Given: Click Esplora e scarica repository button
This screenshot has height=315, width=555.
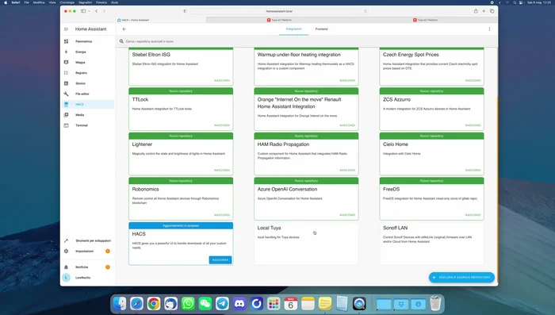Looking at the screenshot, I should (461, 278).
